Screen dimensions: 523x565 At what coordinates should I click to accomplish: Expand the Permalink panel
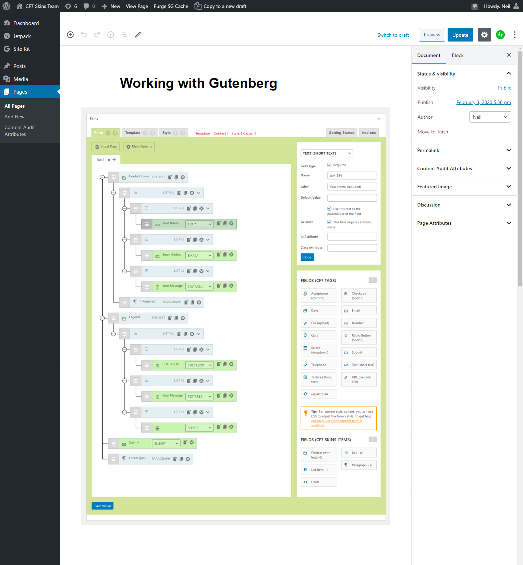(464, 150)
